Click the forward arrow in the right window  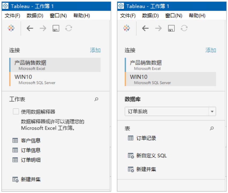pyautogui.click(x=158, y=28)
